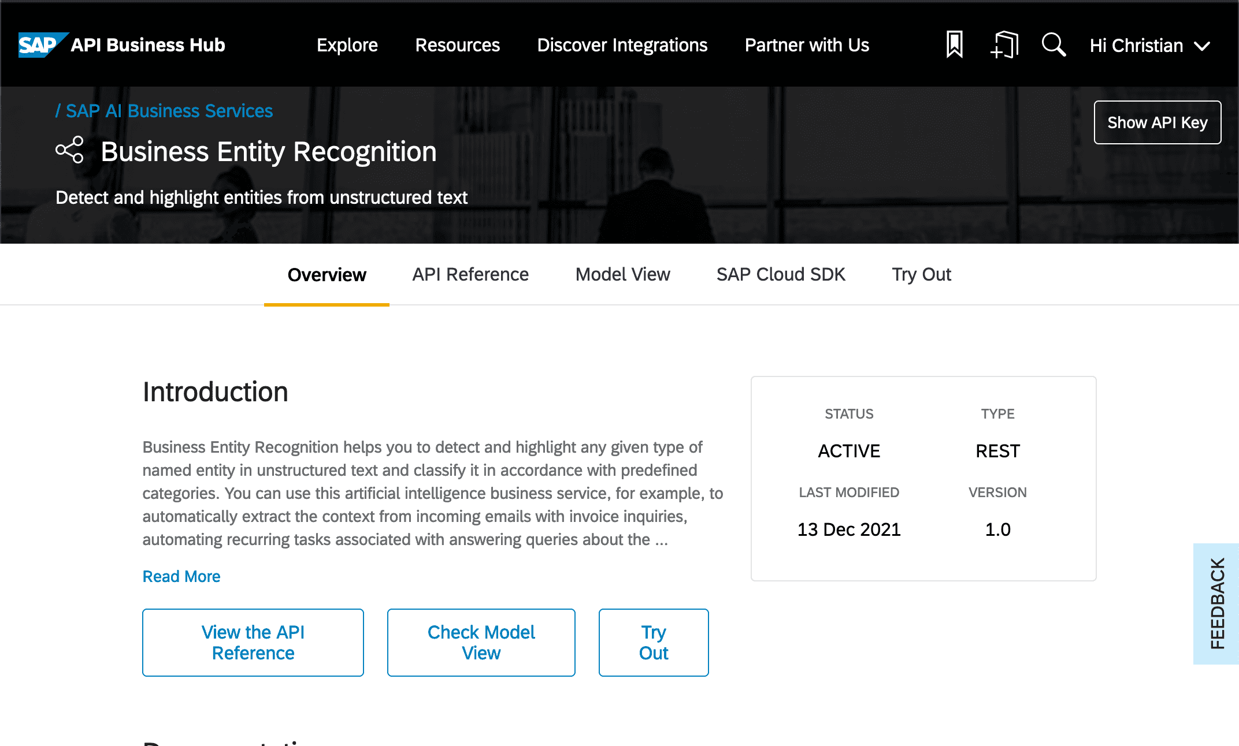This screenshot has width=1239, height=746.
Task: Click the ACTIVE status value
Action: tap(849, 451)
